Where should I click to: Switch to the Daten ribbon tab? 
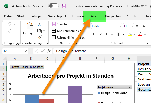coord(94,16)
